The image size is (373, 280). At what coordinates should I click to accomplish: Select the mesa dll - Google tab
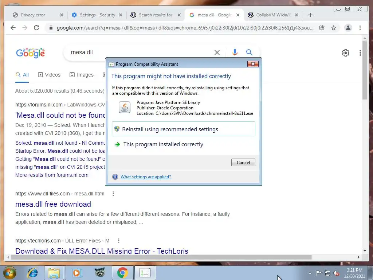[214, 15]
